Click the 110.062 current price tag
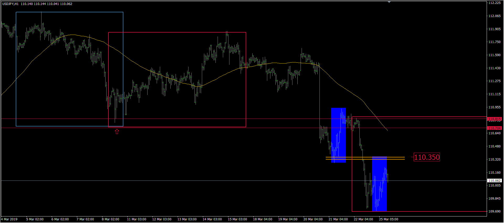Viewport: 504px width, 223px height. click(x=494, y=181)
